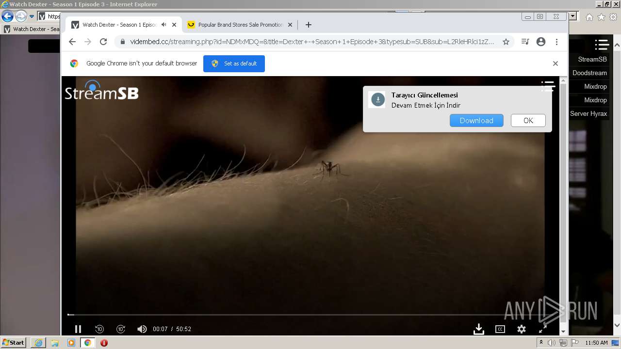
Task: Open the network tray icon
Action: [x=563, y=343]
